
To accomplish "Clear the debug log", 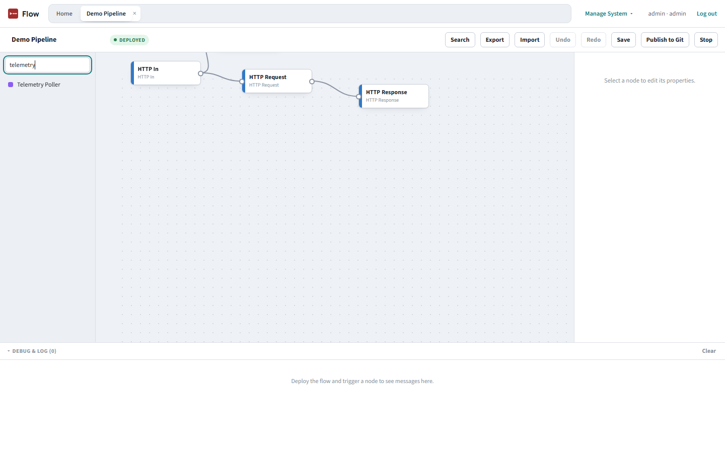I will (709, 351).
